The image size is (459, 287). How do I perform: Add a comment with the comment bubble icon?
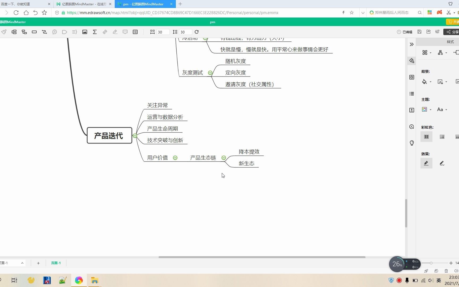[125, 32]
